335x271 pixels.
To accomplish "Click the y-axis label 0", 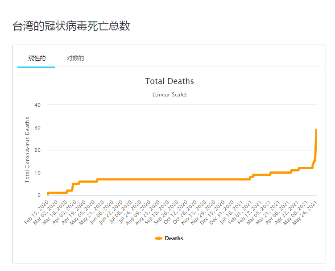I will coord(39,195).
